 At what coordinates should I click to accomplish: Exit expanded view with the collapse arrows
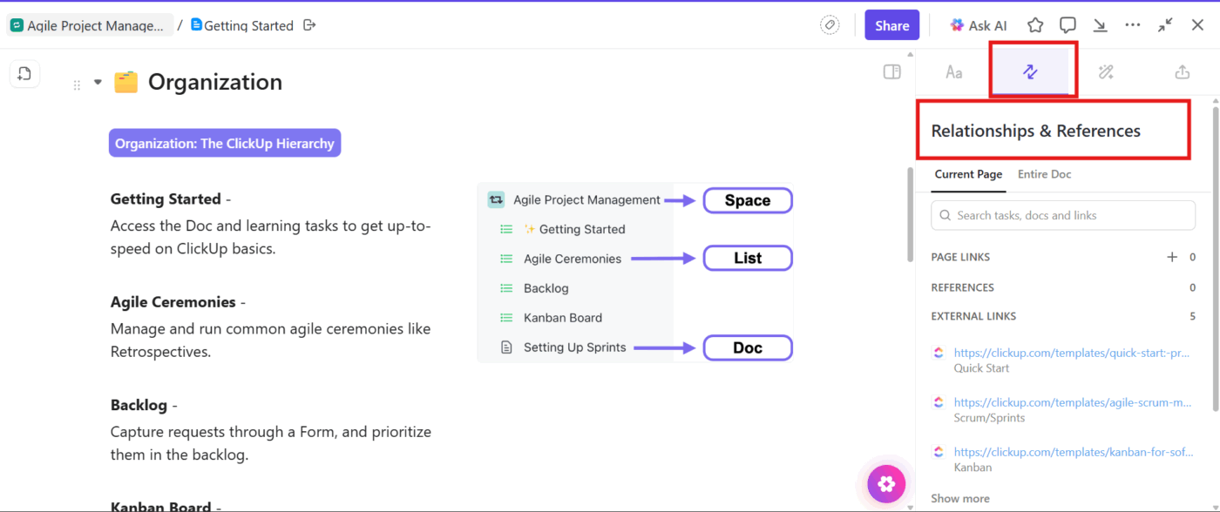pyautogui.click(x=1165, y=24)
